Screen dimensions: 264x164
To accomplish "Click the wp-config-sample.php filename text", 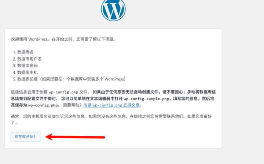I will (x=146, y=99).
